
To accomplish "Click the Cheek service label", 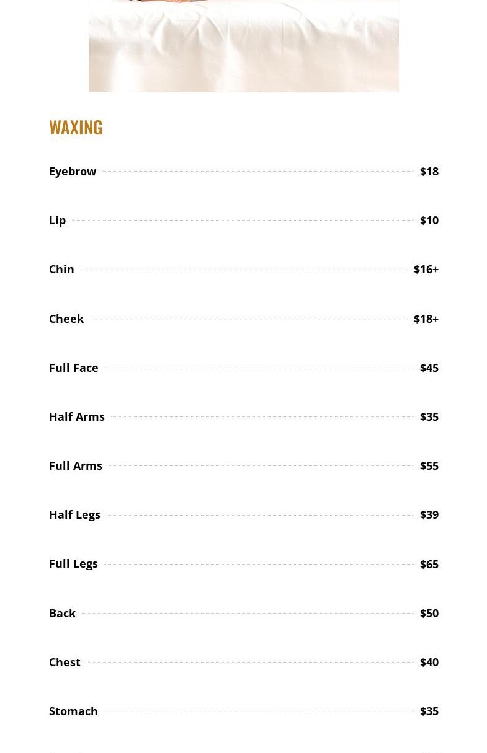I will pyautogui.click(x=66, y=319).
